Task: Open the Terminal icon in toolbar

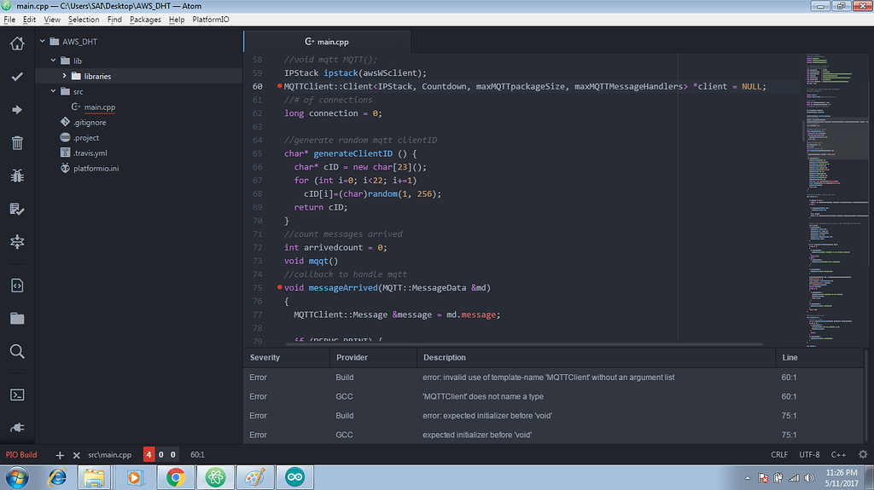Action: [17, 395]
